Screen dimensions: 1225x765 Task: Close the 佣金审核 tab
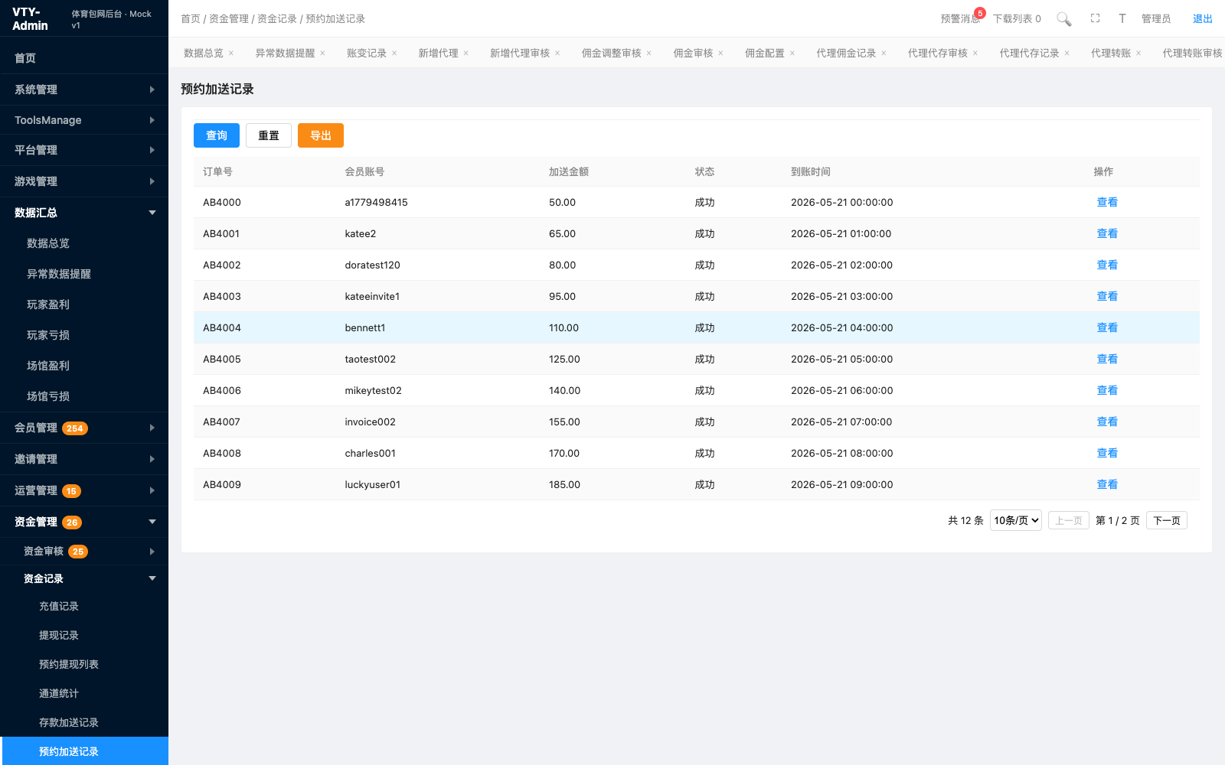(x=720, y=54)
